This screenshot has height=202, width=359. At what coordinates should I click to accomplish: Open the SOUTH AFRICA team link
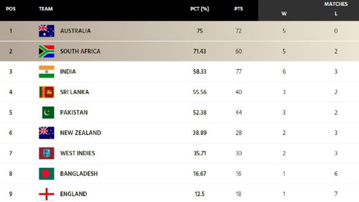coord(80,51)
